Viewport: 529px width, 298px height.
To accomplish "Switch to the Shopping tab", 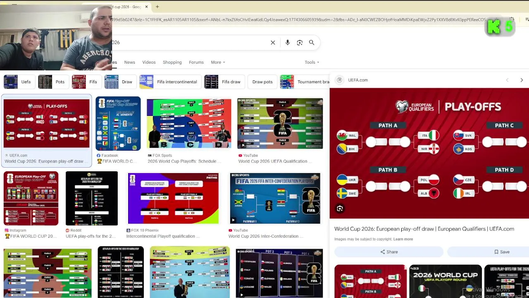I will (172, 62).
